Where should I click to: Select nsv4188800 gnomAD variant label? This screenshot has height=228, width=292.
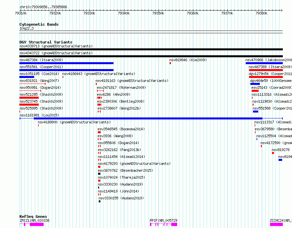point(74,122)
